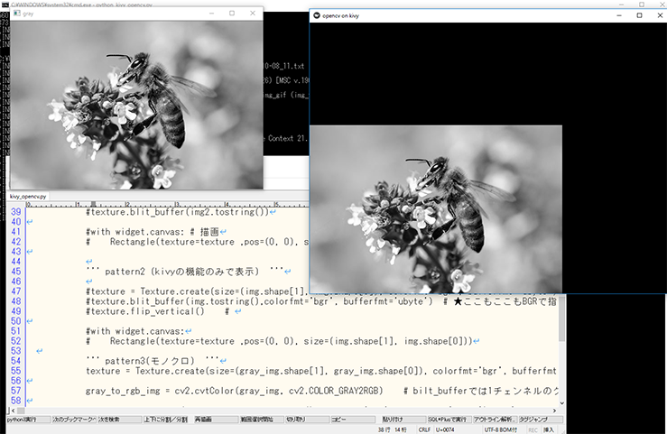667x434 pixels.
Task: Click the cmd.exe icon in console title bar
Action: [x=5, y=5]
